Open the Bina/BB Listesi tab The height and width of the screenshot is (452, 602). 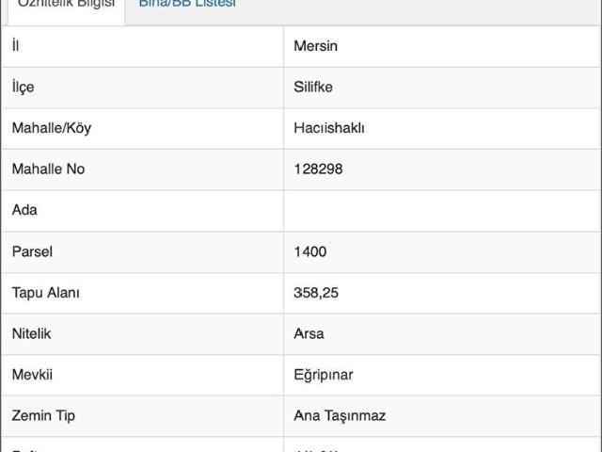[186, 5]
